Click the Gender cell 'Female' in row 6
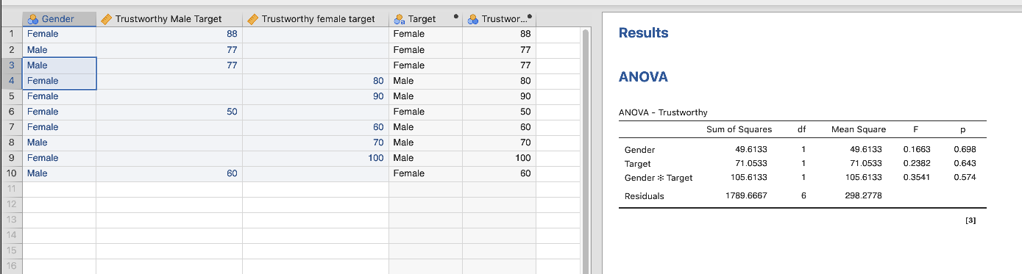1022x274 pixels. coord(59,112)
